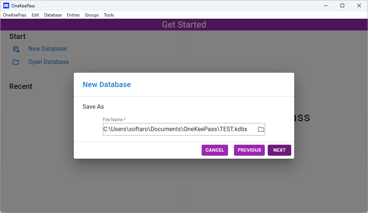368x213 pixels.
Task: Open the Database menu
Action: point(53,15)
